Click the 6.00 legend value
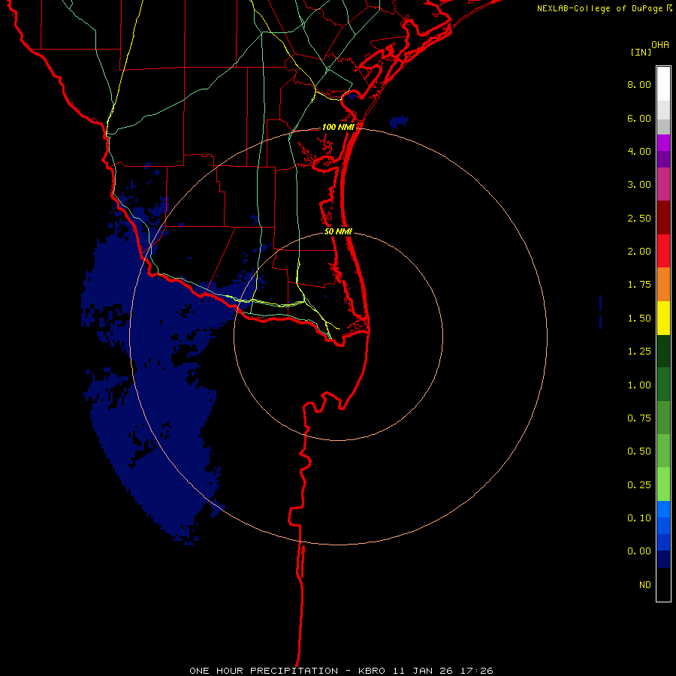Image resolution: width=676 pixels, height=676 pixels. (x=639, y=118)
